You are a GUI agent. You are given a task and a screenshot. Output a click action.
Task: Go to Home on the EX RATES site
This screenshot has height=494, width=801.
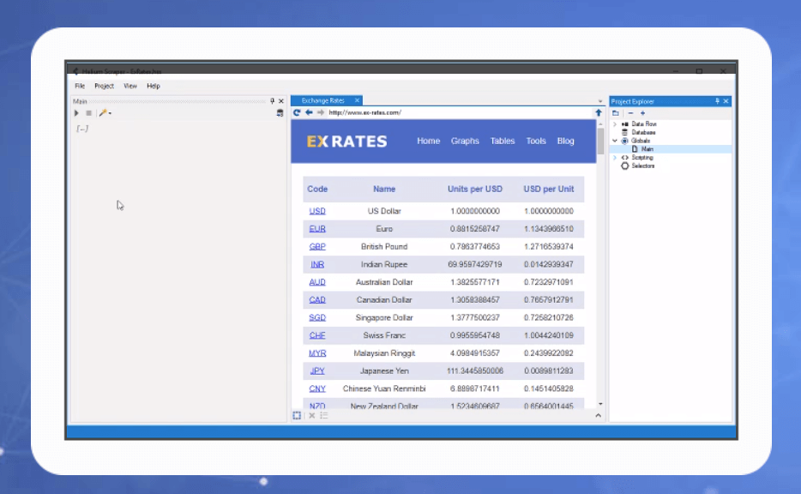point(428,141)
